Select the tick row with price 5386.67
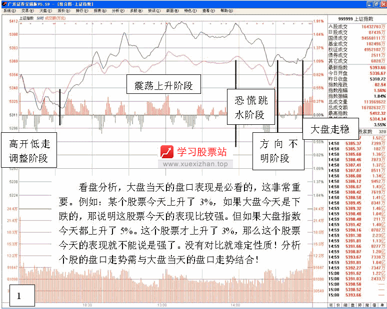The height and width of the screenshot is (309, 387). pyautogui.click(x=356, y=187)
